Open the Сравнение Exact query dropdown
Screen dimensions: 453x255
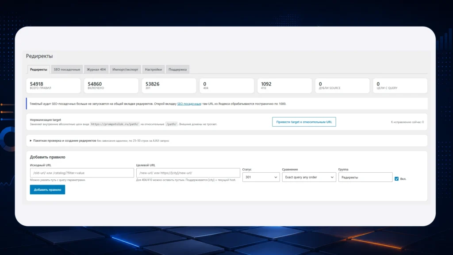[309, 177]
